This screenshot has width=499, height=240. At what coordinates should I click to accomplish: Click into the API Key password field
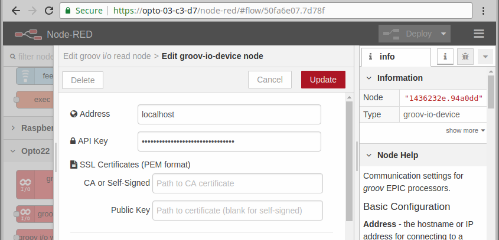(x=229, y=142)
